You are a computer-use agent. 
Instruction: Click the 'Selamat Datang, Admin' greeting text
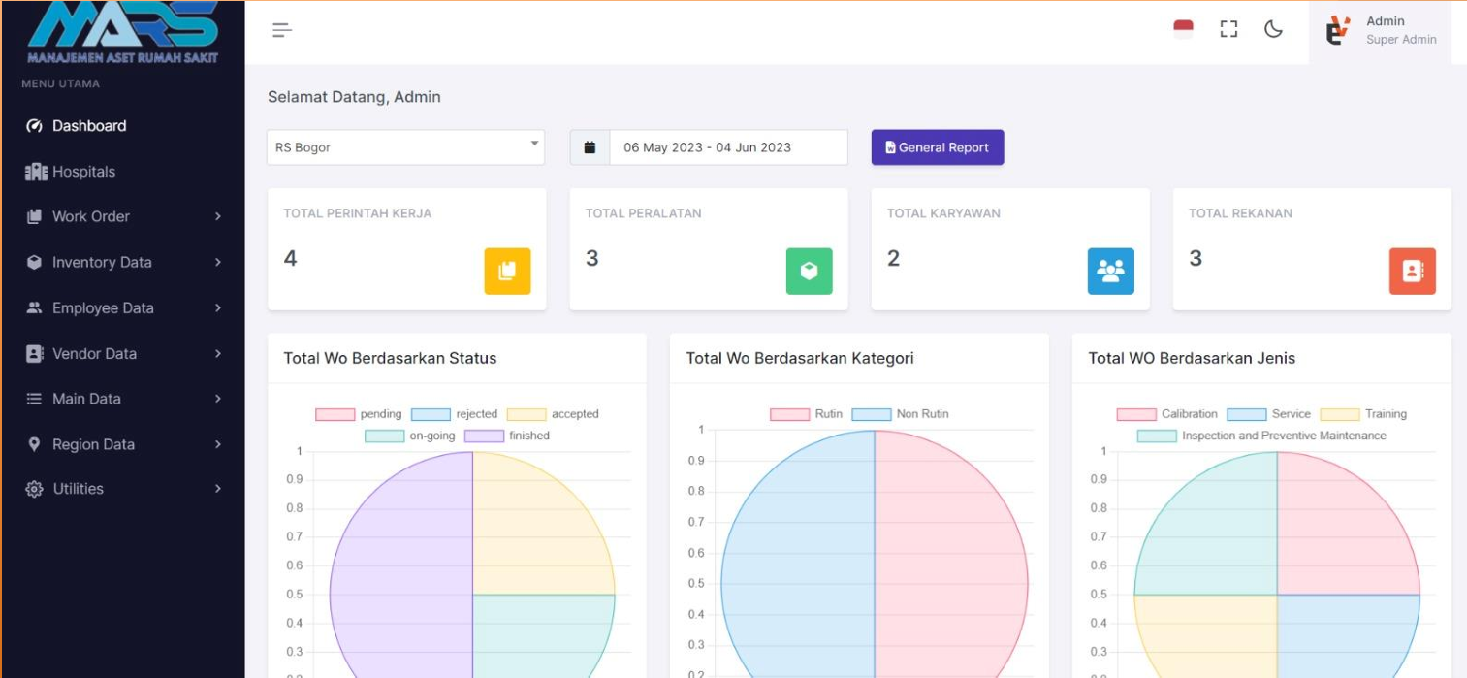click(x=354, y=97)
